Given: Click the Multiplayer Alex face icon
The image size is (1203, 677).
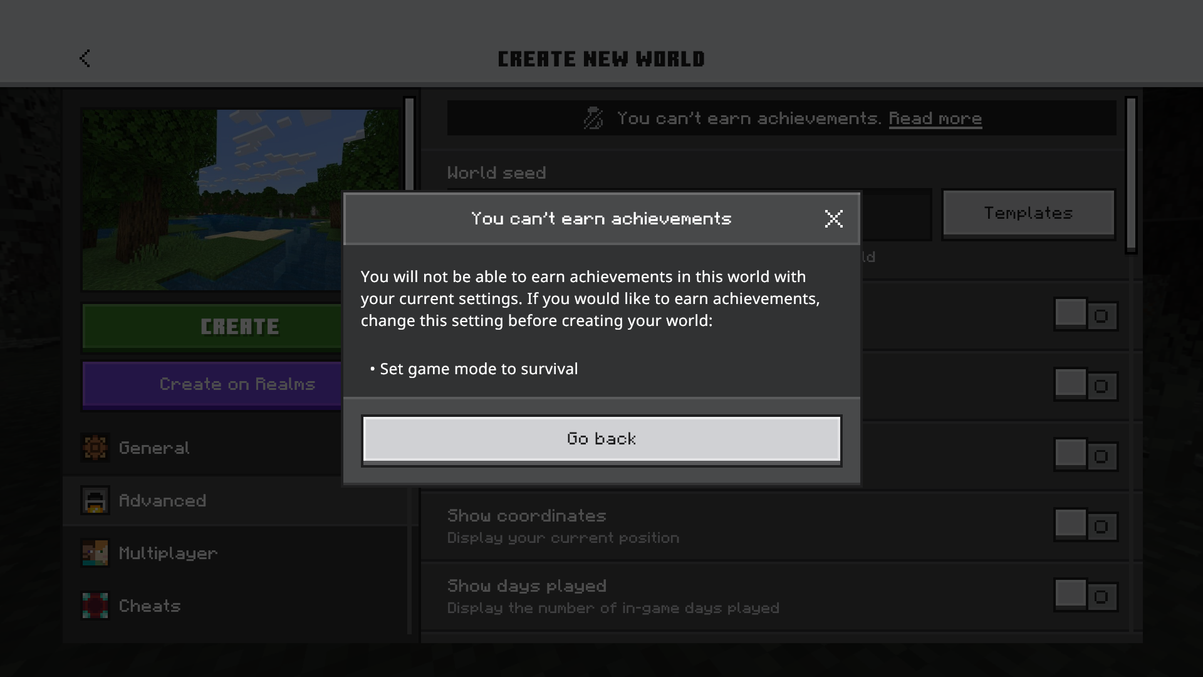Looking at the screenshot, I should pos(95,553).
